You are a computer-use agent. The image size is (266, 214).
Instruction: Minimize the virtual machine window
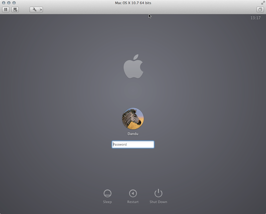(9, 3)
